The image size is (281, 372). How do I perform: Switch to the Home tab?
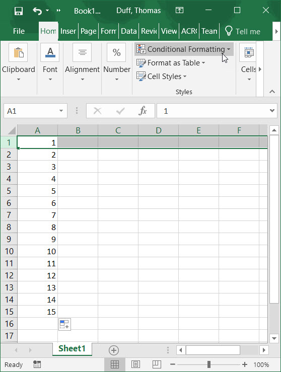pyautogui.click(x=48, y=31)
